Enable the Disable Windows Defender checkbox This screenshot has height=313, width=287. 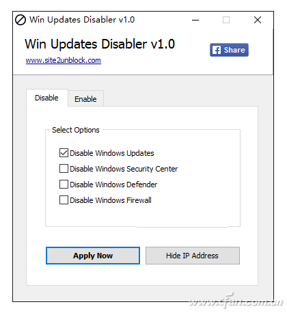pyautogui.click(x=64, y=185)
